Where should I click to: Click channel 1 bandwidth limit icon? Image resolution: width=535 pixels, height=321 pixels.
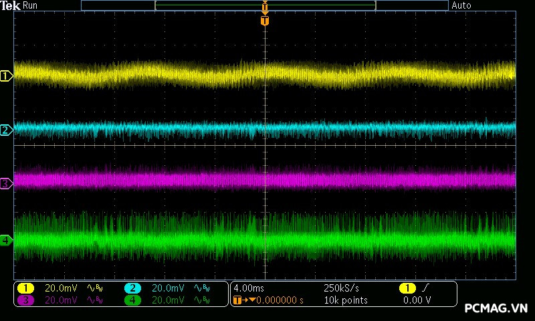tap(94, 288)
